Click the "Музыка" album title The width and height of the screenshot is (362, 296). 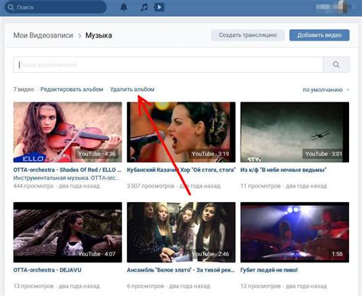[x=99, y=35]
